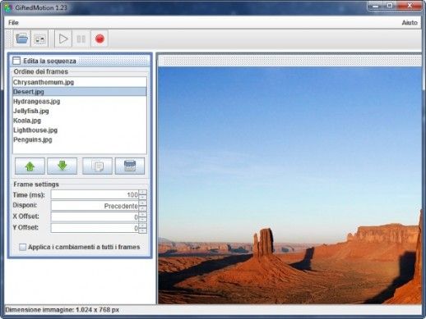
Task: Move selected frame up with green arrow
Action: (x=30, y=166)
